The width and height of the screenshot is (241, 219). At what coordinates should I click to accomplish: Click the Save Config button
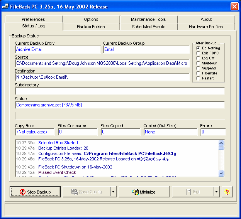coord(87,192)
